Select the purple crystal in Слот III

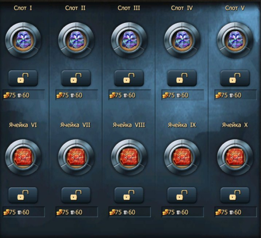pos(129,40)
